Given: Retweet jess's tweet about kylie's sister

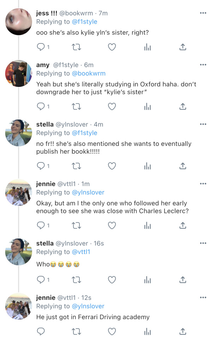Looking at the screenshot, I should click(x=76, y=47).
